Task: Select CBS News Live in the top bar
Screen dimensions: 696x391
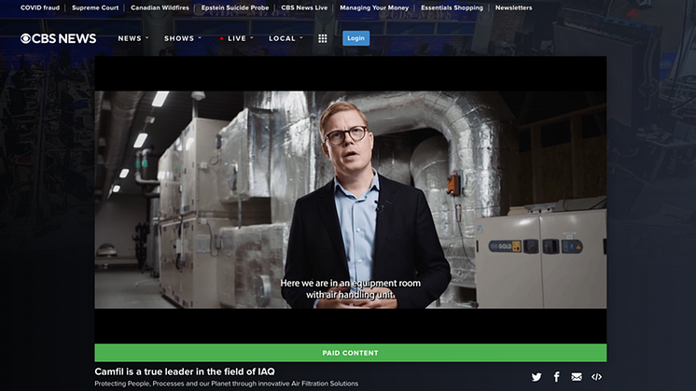Action: (x=306, y=7)
